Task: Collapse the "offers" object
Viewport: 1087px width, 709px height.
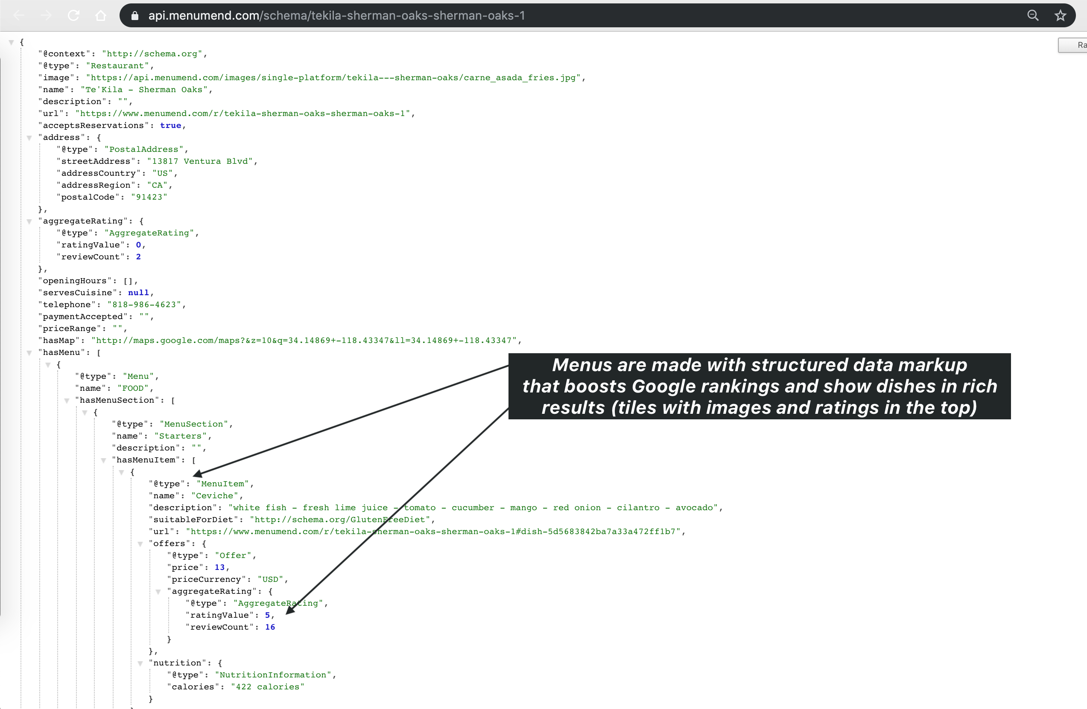Action: pyautogui.click(x=140, y=544)
